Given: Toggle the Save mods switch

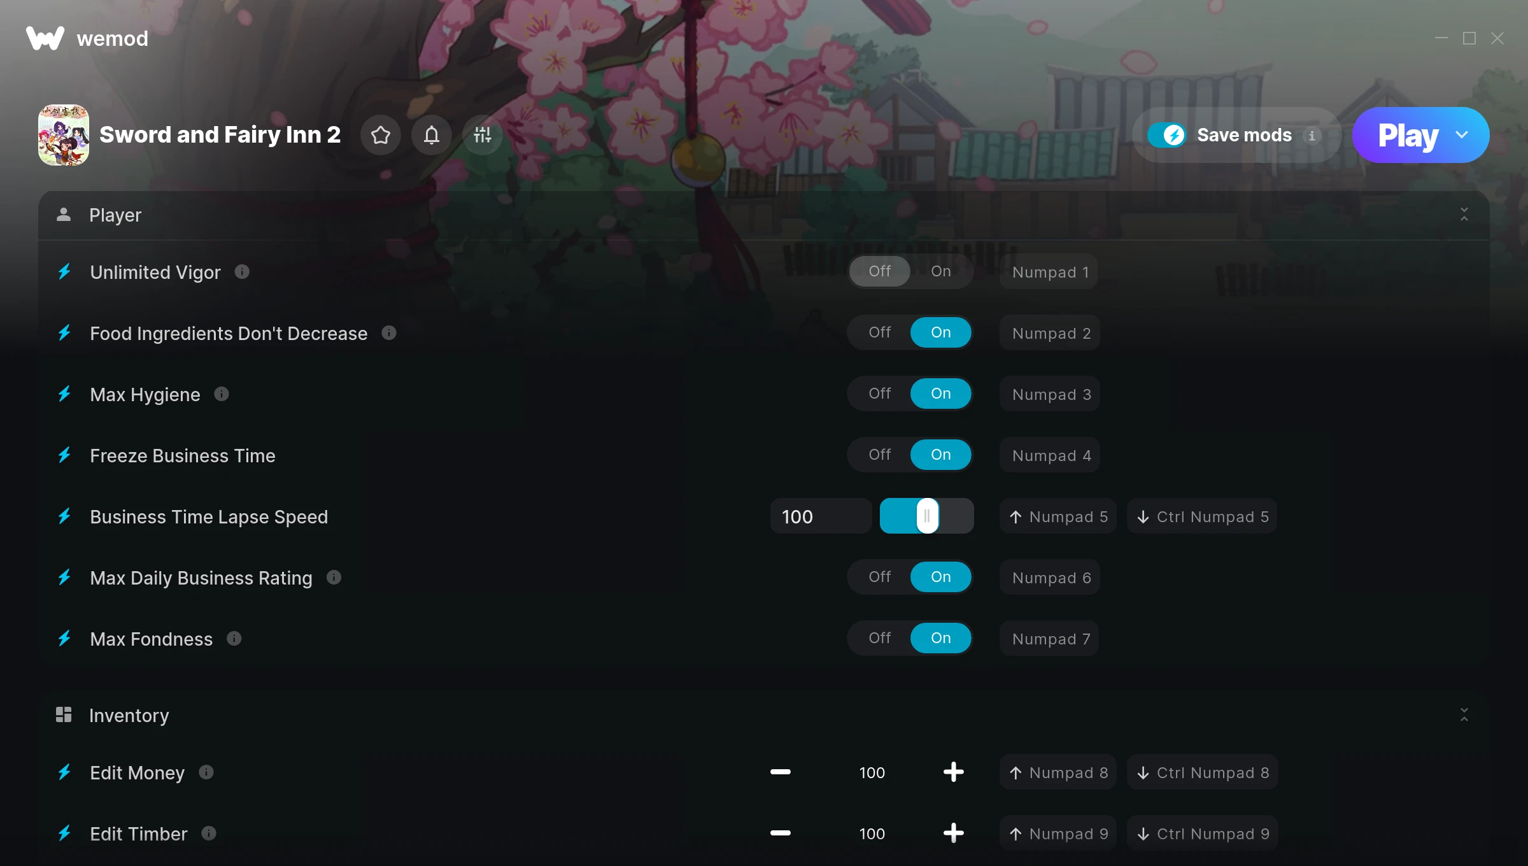Looking at the screenshot, I should 1166,135.
